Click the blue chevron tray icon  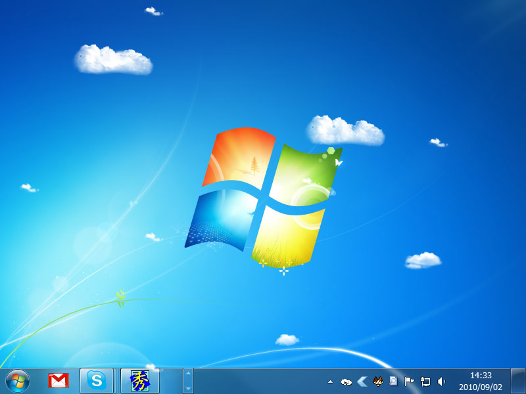[x=362, y=382]
